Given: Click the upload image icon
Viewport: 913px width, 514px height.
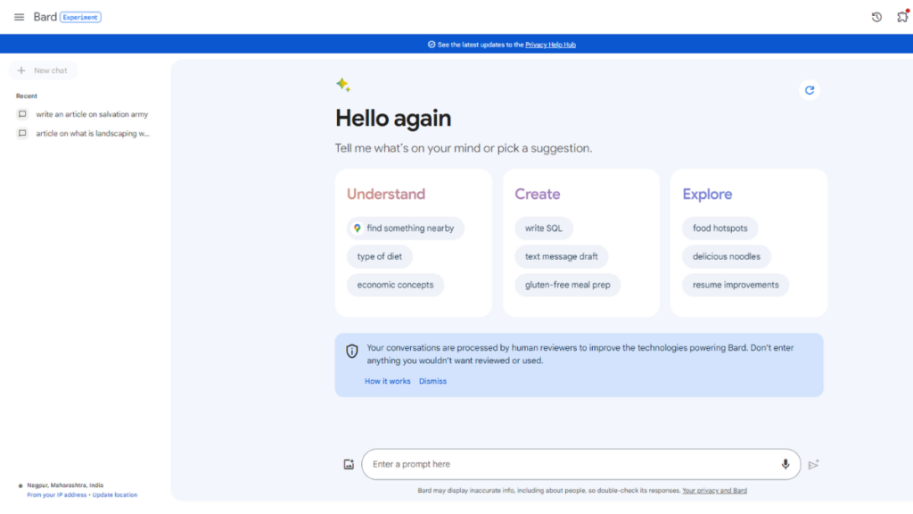Looking at the screenshot, I should coord(349,464).
